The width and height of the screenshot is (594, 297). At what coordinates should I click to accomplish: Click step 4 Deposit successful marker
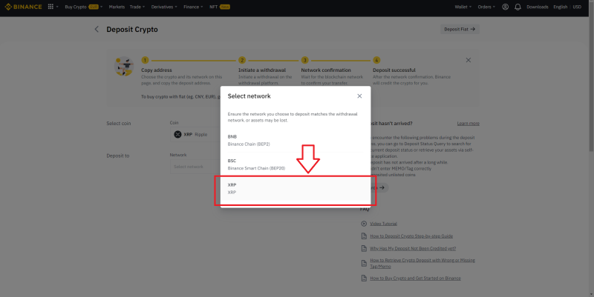tap(376, 60)
